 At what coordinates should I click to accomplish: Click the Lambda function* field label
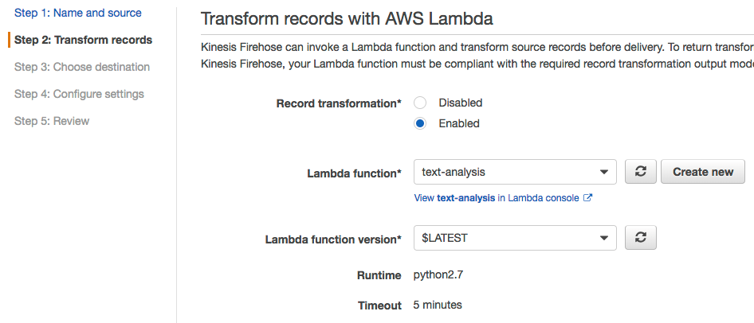click(x=354, y=173)
